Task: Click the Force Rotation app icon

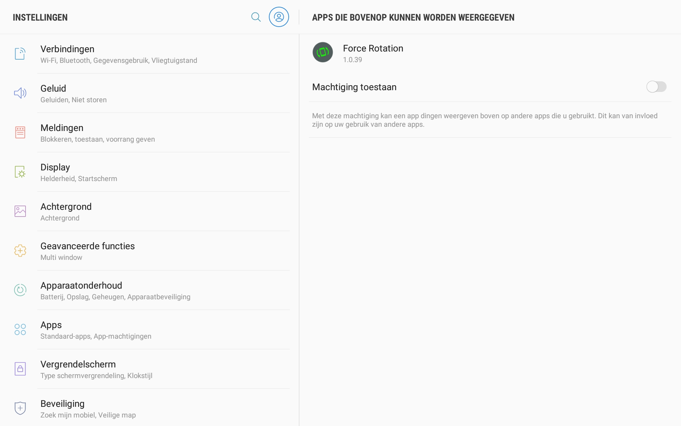Action: [x=323, y=52]
